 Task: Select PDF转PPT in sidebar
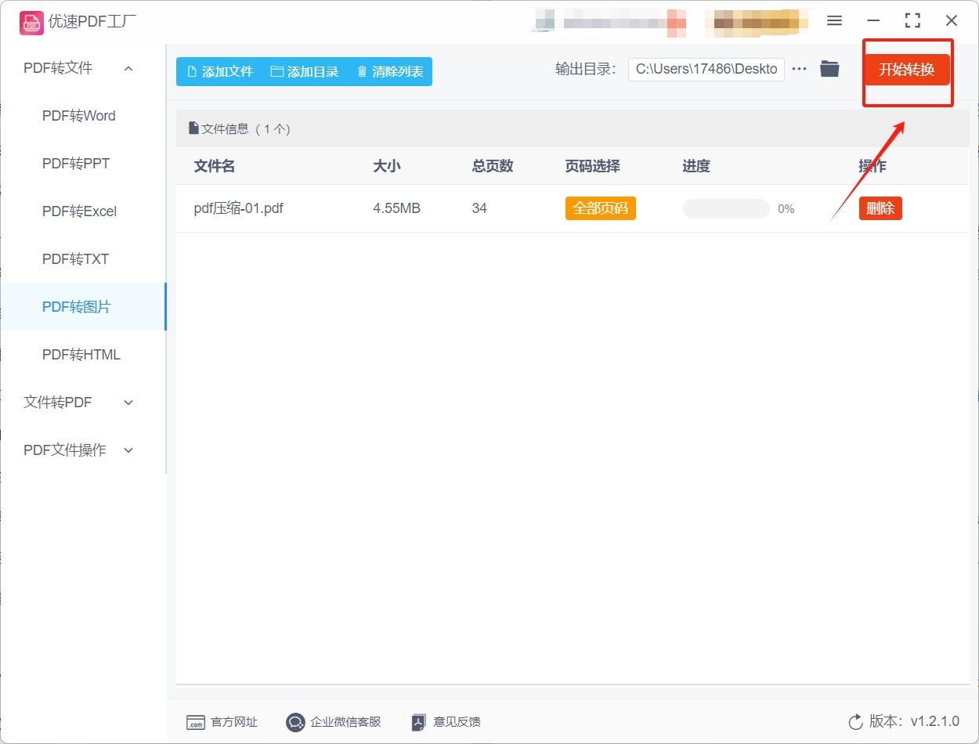76,164
